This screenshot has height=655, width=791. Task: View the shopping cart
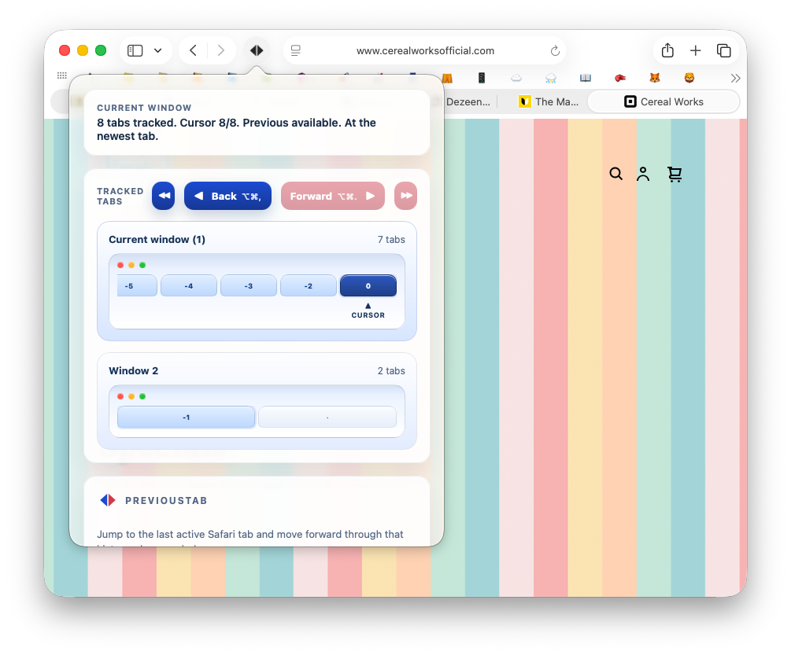[675, 174]
